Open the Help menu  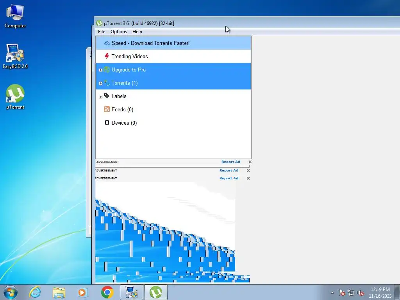[x=137, y=32]
